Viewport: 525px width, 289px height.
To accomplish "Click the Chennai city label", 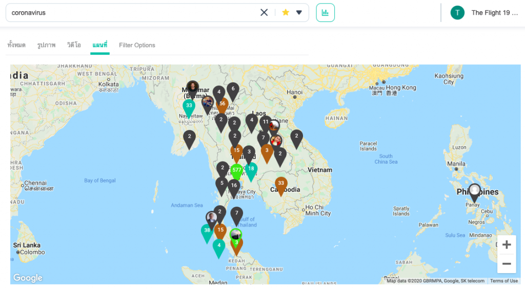I will pyautogui.click(x=35, y=183).
